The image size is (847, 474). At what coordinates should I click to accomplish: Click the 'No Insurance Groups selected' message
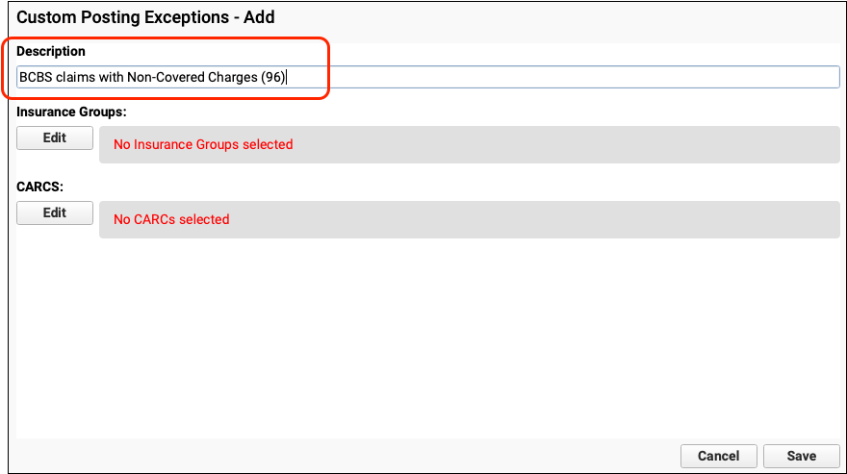click(x=203, y=145)
